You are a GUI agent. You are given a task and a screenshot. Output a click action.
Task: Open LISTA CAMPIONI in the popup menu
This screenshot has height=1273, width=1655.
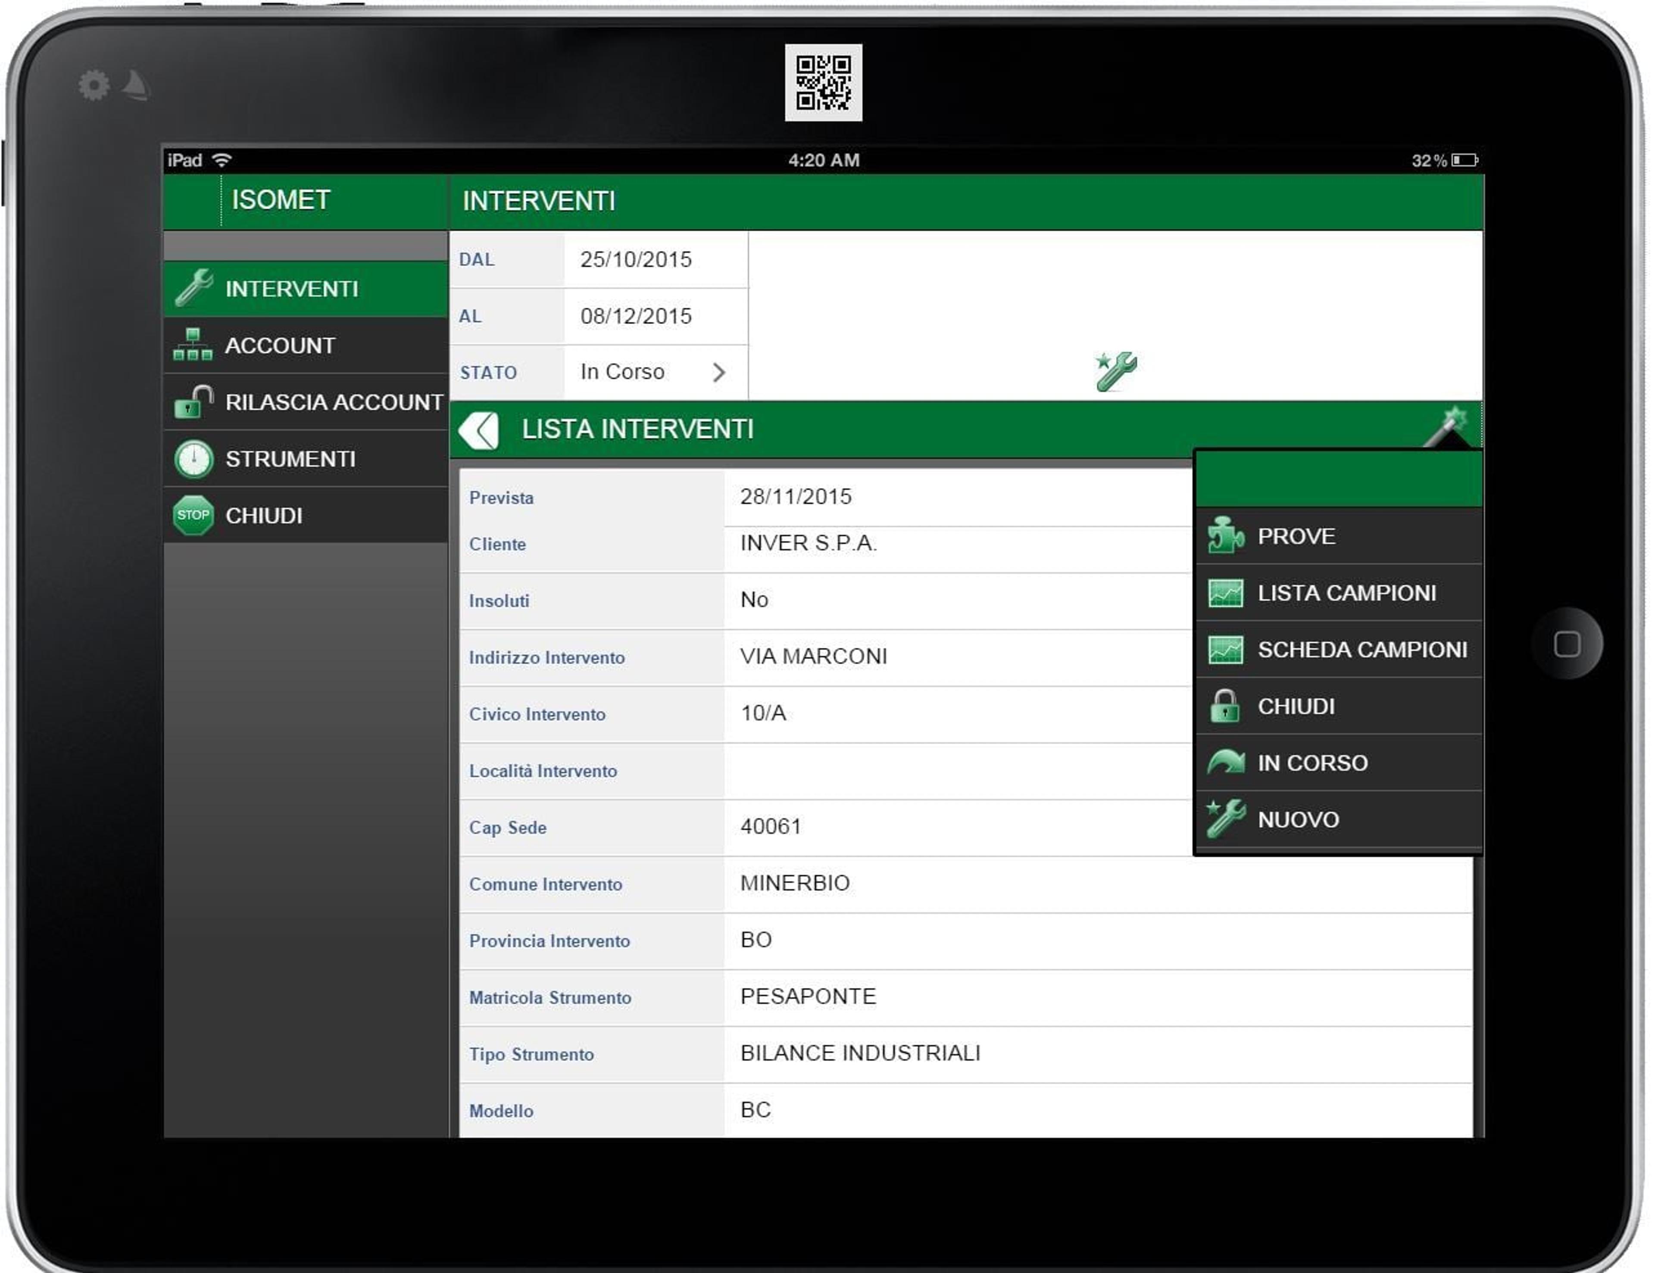point(1338,593)
